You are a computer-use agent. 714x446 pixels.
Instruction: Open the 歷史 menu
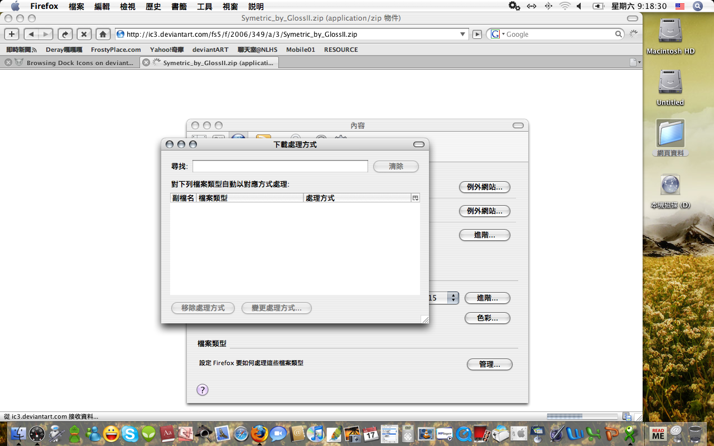point(153,6)
